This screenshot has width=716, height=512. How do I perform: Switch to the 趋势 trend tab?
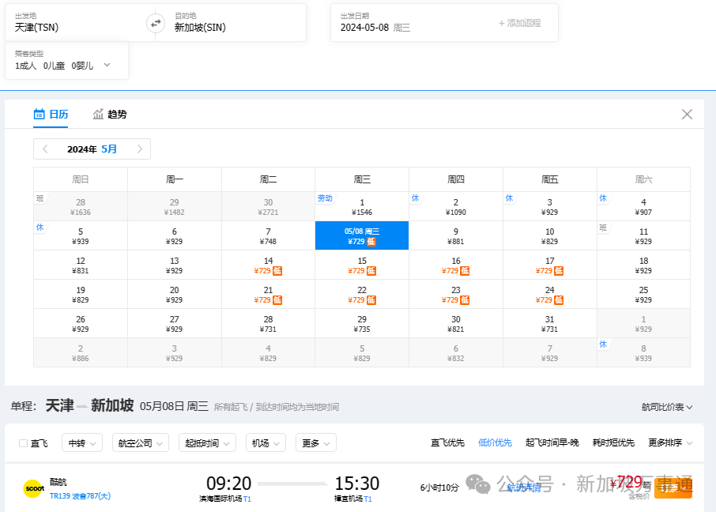pos(110,115)
